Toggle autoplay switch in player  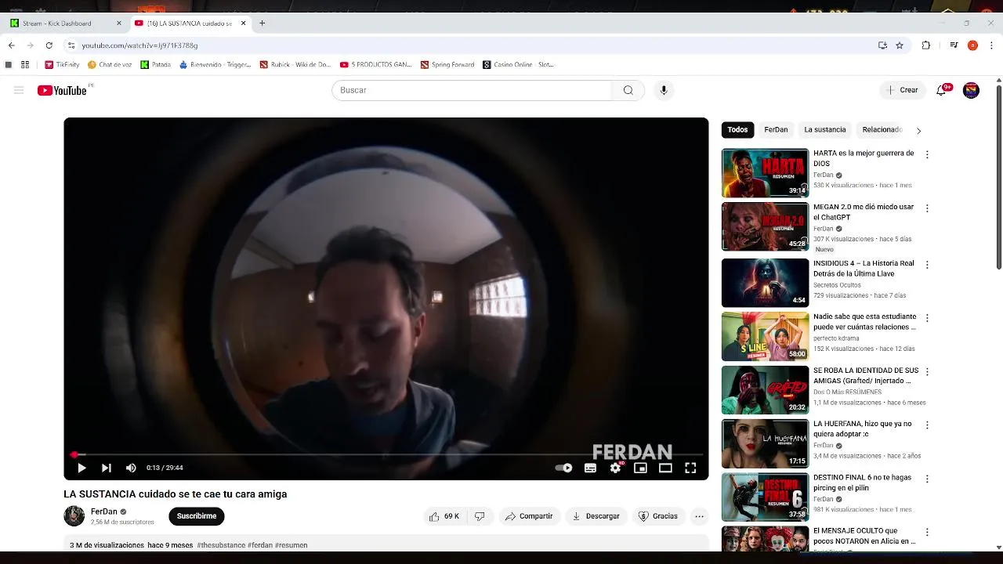click(564, 468)
